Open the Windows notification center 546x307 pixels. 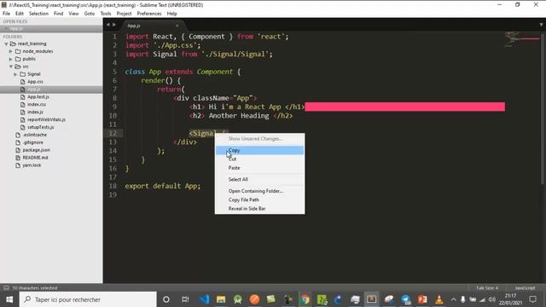pos(532,299)
